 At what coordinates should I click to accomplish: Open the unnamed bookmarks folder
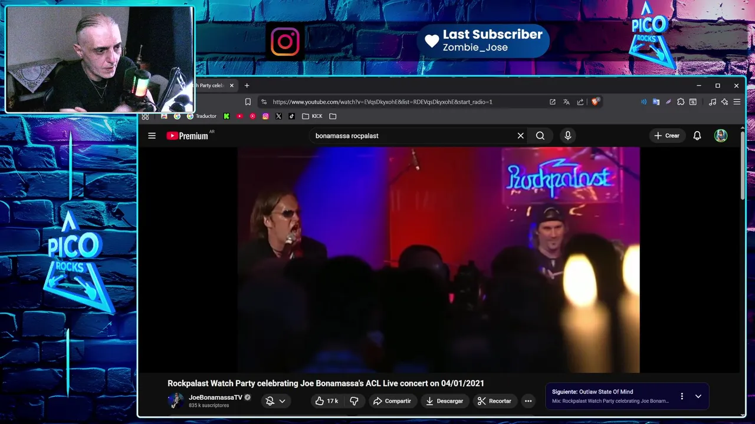pos(333,116)
